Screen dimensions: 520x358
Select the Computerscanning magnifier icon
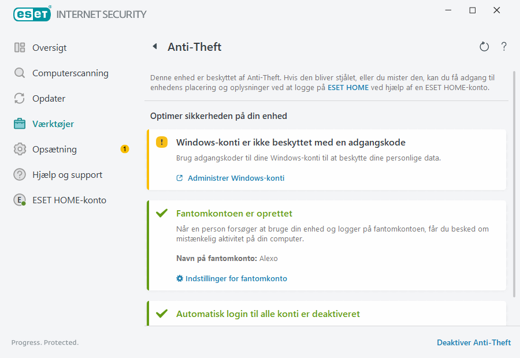(20, 73)
